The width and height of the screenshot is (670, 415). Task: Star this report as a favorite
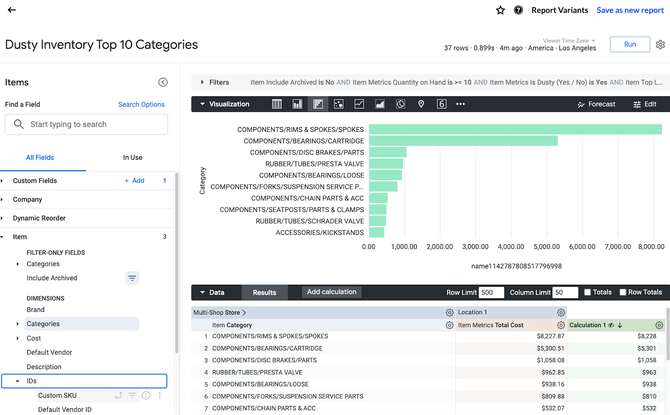[500, 10]
